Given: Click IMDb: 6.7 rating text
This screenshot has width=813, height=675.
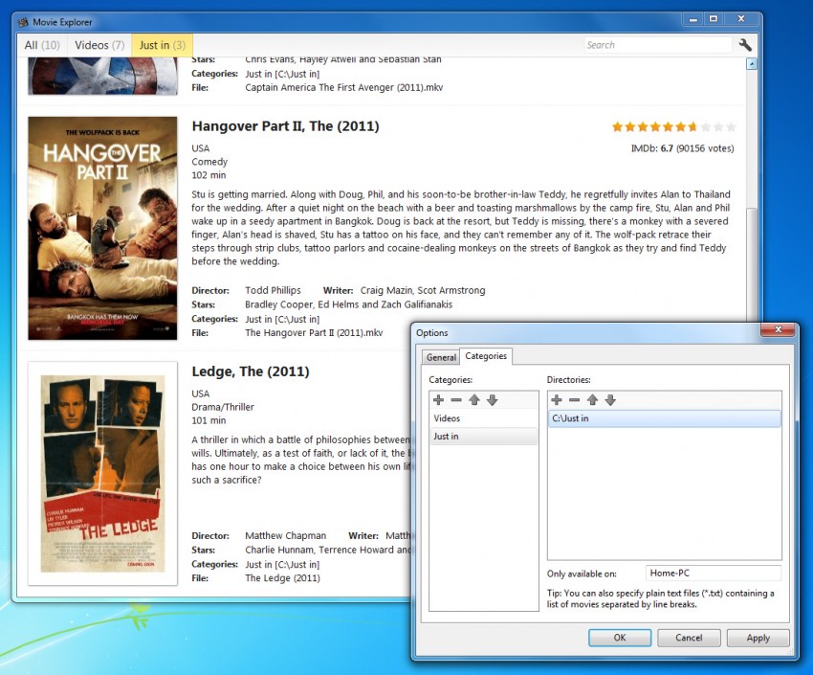Looking at the screenshot, I should tap(682, 148).
